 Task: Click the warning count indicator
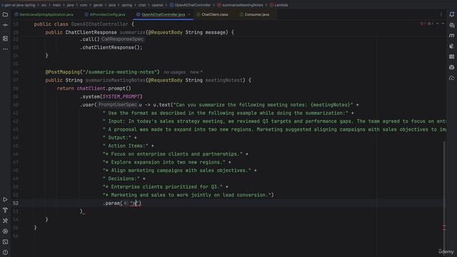coord(431,24)
